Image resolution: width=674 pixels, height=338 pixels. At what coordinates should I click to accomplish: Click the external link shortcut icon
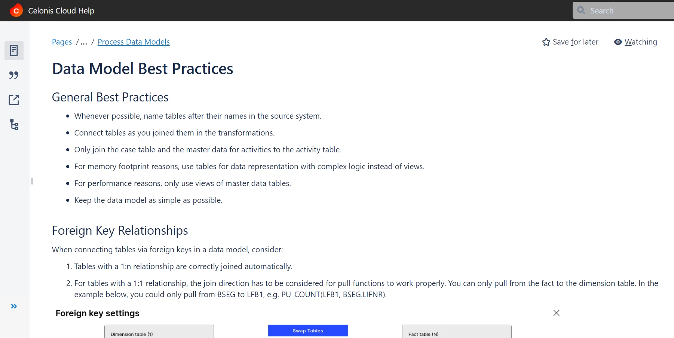pos(14,100)
